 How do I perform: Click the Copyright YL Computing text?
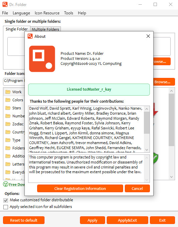(x=91, y=64)
